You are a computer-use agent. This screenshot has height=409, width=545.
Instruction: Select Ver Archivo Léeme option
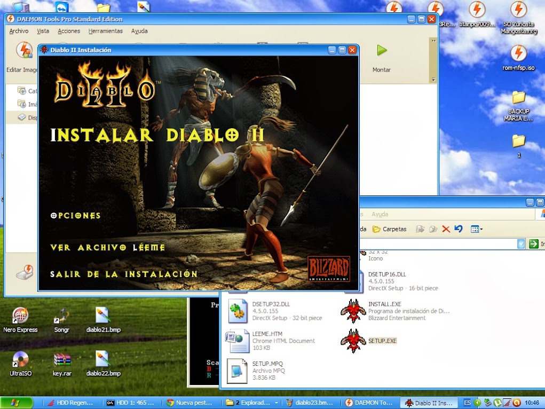(x=107, y=247)
